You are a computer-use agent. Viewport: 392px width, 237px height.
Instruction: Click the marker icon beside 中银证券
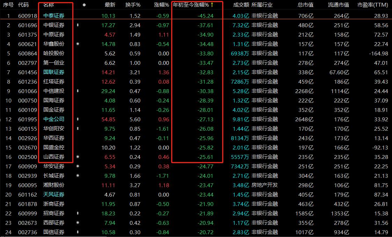78,25
